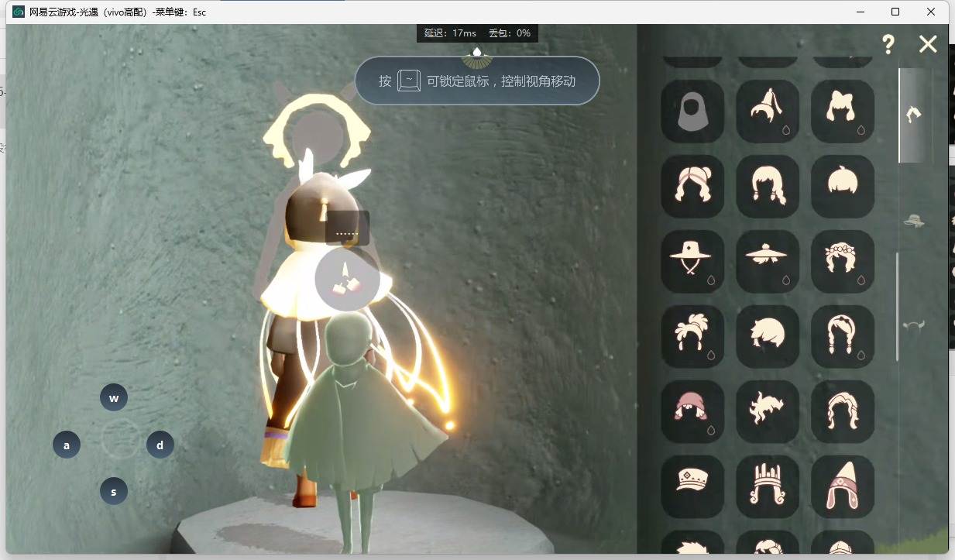Open the help question mark
Screen dimensions: 955x560
click(888, 44)
